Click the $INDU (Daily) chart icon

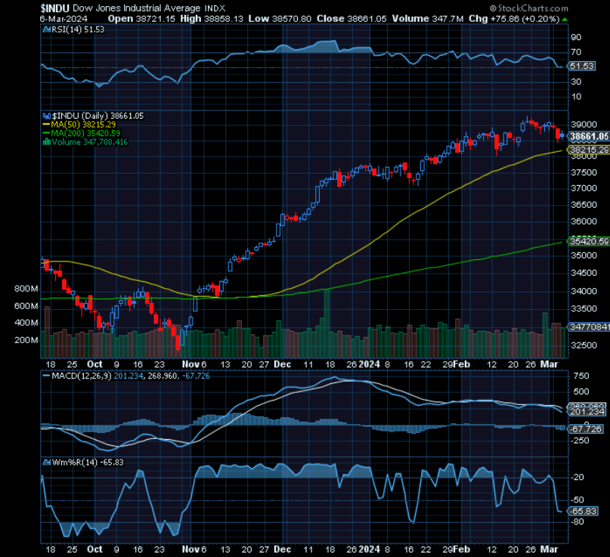coord(46,116)
